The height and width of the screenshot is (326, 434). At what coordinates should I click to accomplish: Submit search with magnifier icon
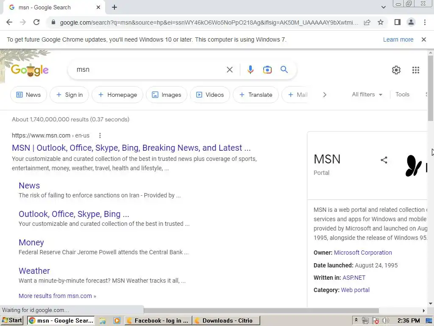click(x=284, y=70)
